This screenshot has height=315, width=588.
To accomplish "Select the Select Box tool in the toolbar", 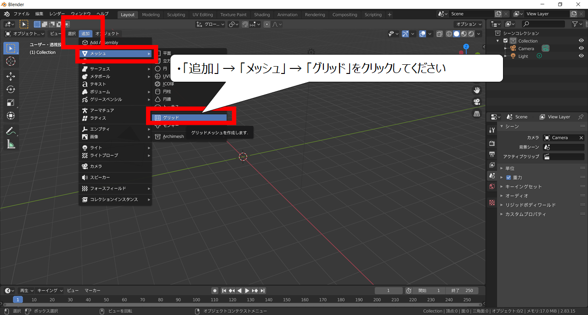I will [11, 48].
